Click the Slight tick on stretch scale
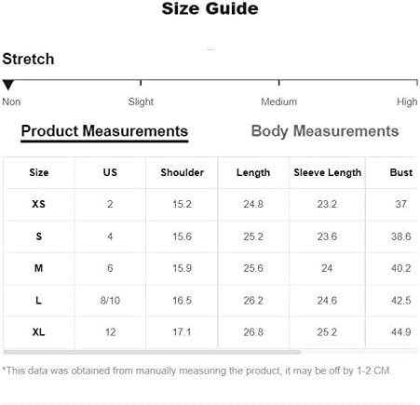 click(141, 83)
